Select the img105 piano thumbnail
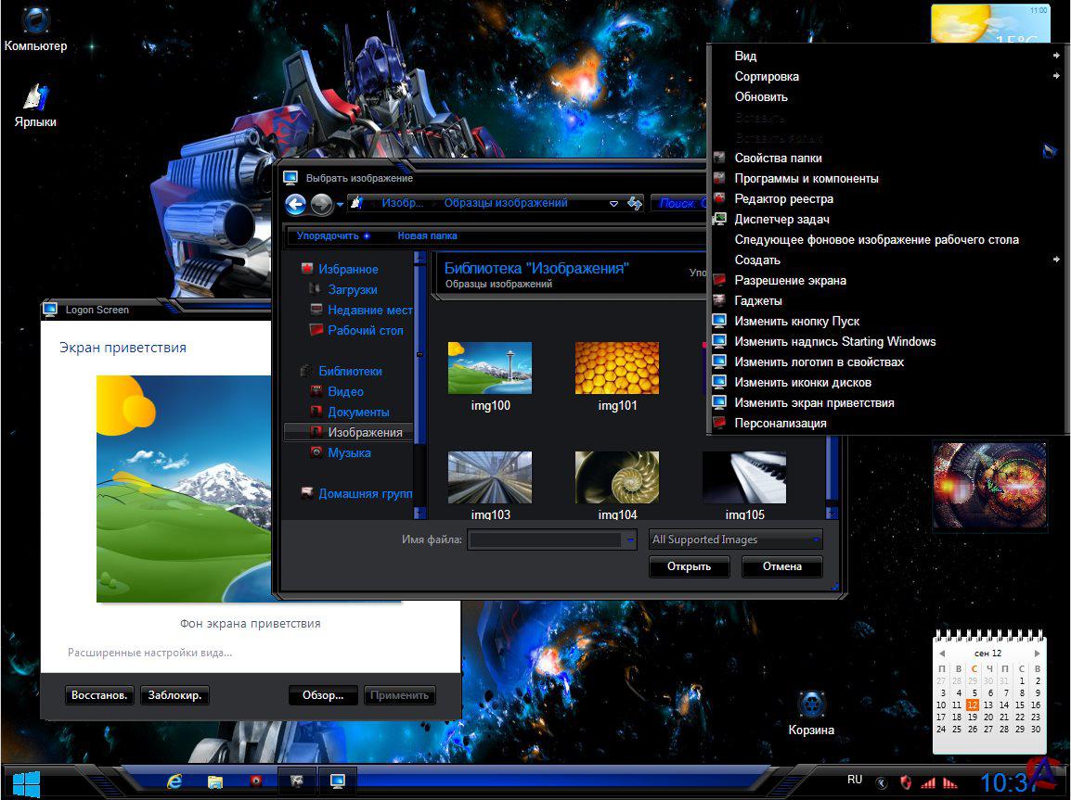Image resolution: width=1071 pixels, height=800 pixels. [743, 484]
